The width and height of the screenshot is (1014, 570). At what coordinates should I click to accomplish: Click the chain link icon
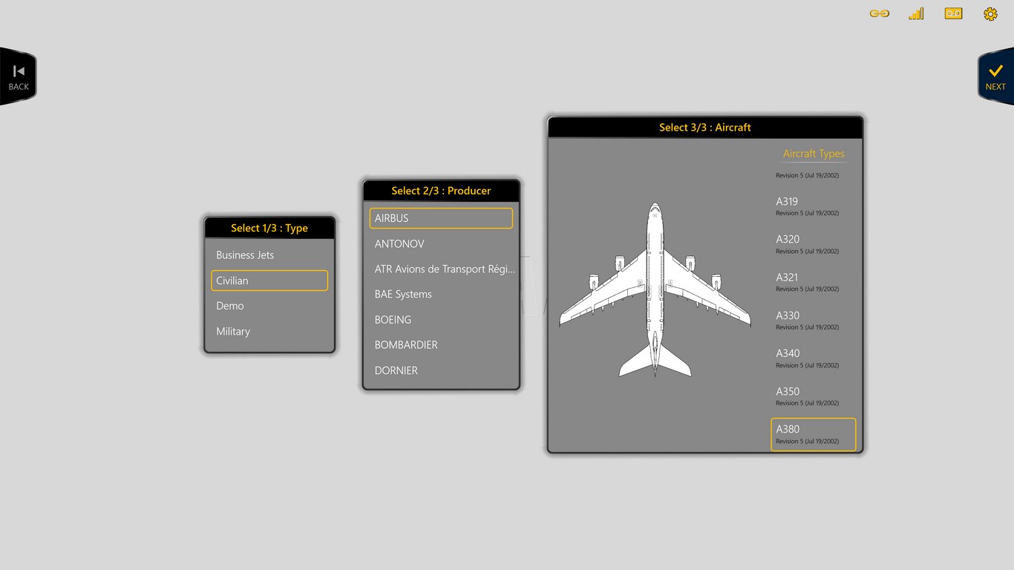879,13
